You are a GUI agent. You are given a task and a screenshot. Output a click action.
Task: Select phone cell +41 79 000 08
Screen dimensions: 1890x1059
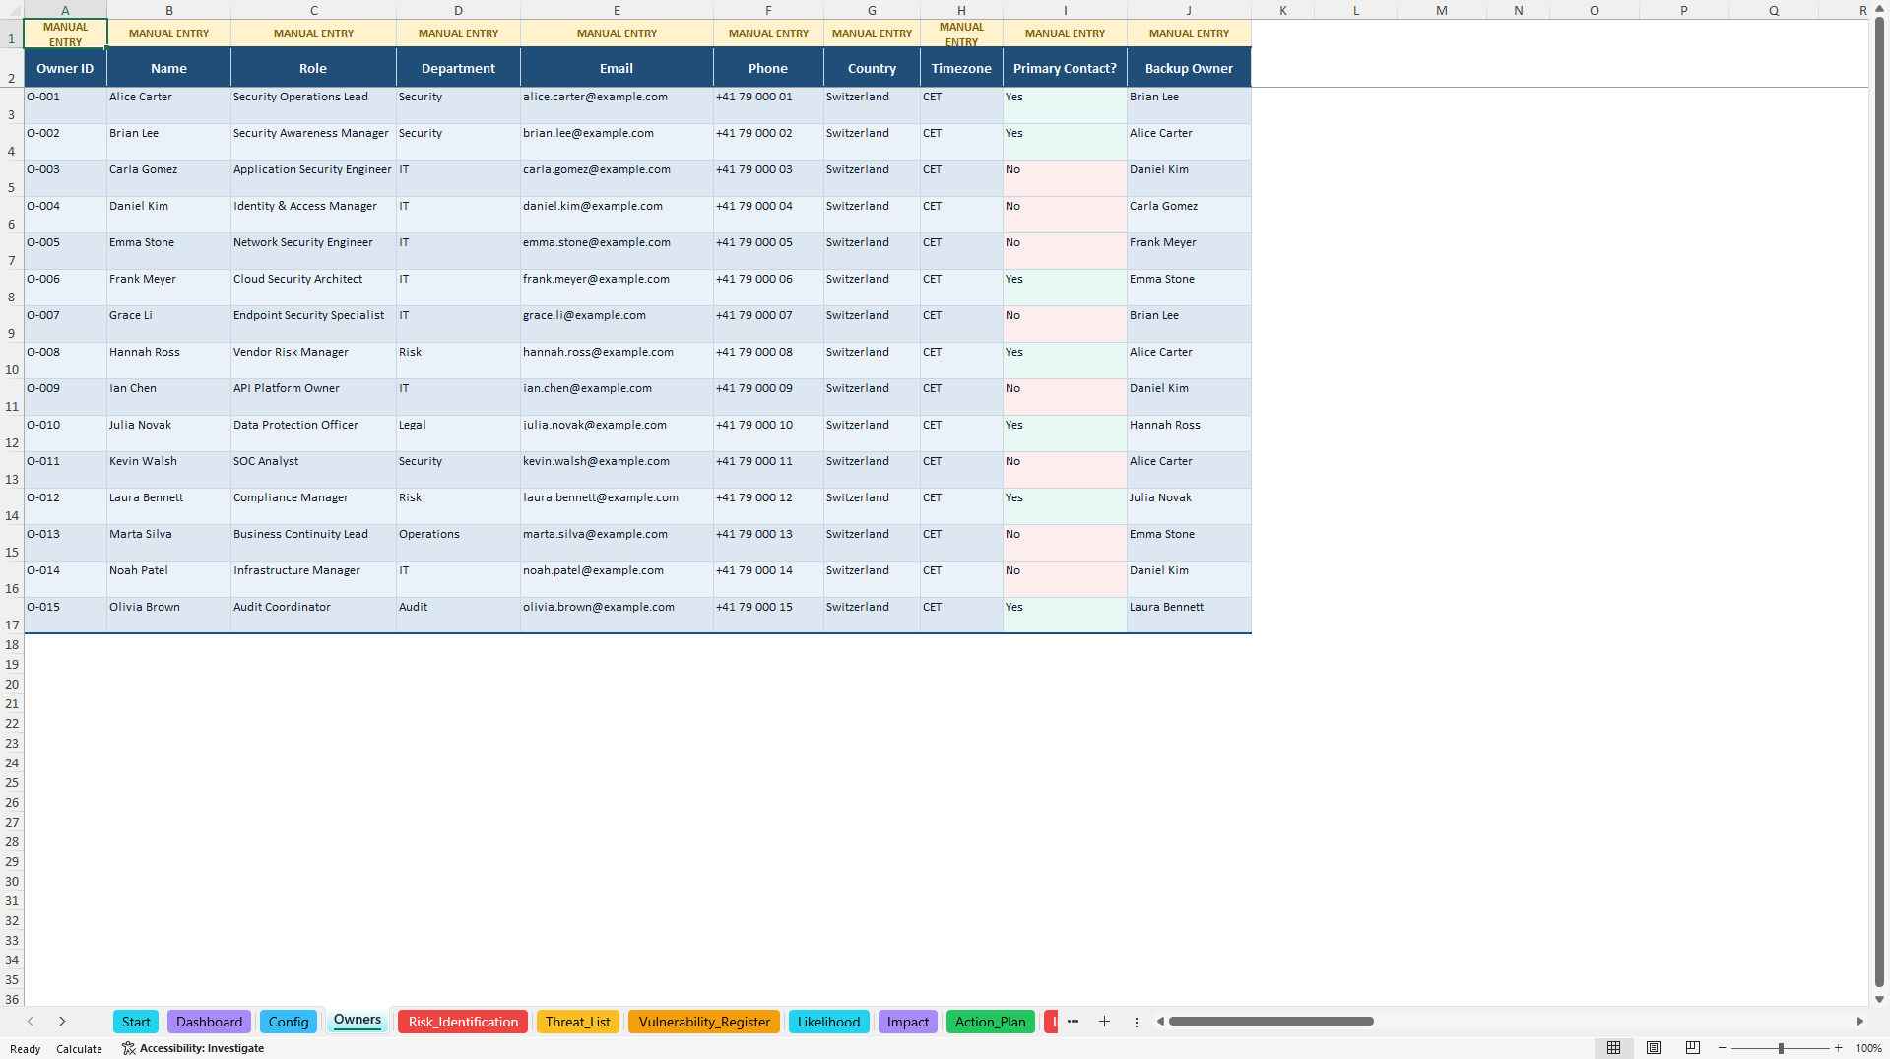768,361
